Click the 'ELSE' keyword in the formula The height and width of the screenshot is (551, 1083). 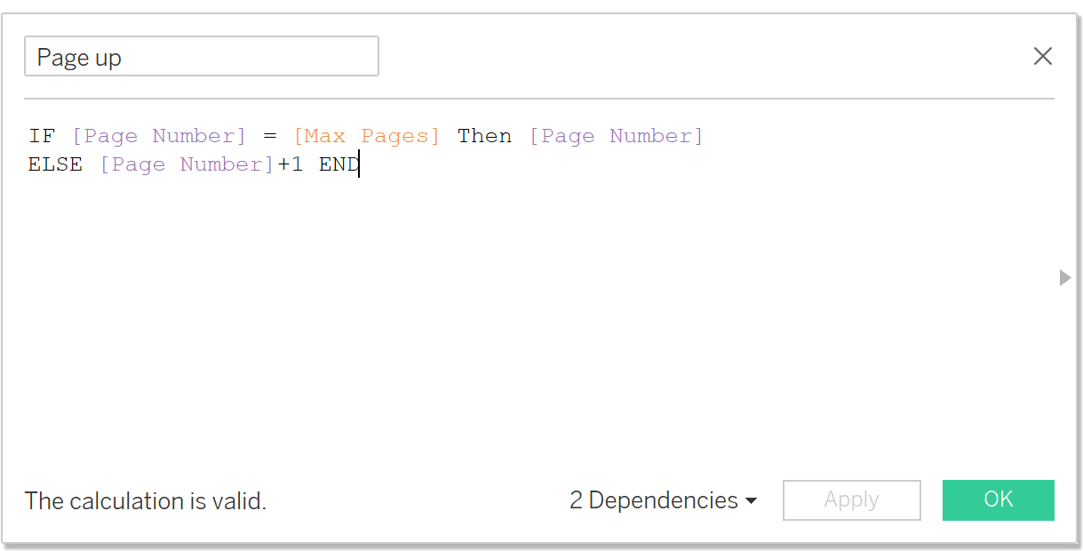click(x=55, y=164)
